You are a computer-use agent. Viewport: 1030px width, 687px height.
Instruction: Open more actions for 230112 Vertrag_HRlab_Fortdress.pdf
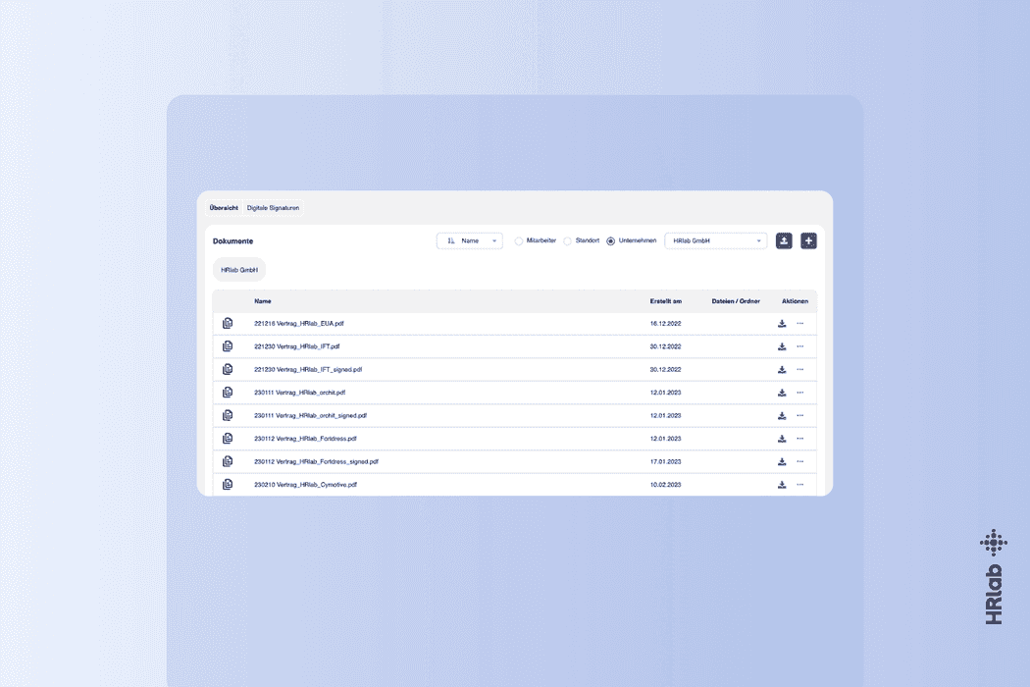800,439
